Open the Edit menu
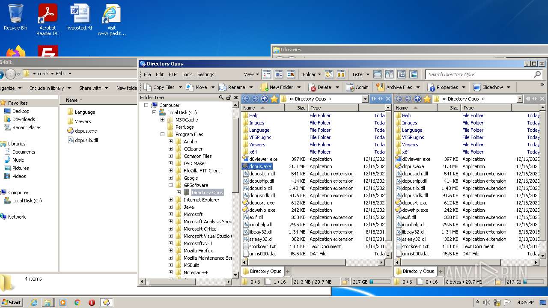The image size is (548, 308). pyautogui.click(x=160, y=74)
